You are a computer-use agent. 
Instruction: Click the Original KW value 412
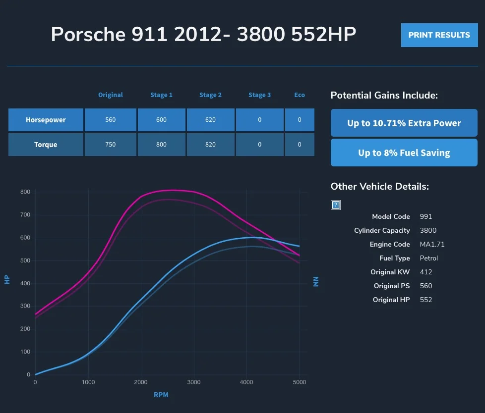click(x=426, y=272)
